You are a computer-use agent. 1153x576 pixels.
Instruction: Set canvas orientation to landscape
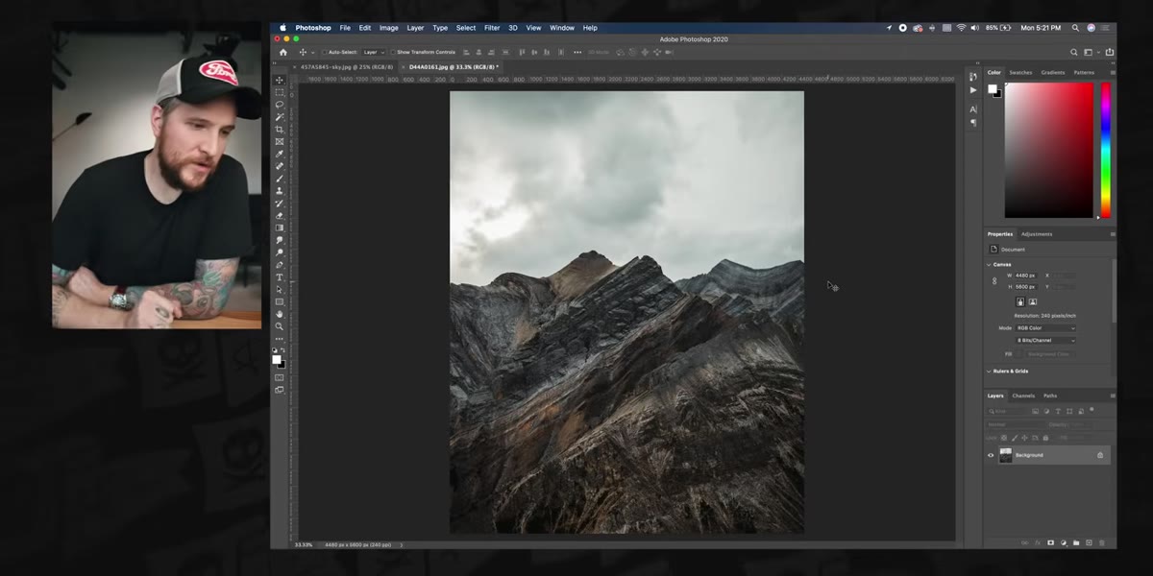click(1033, 301)
